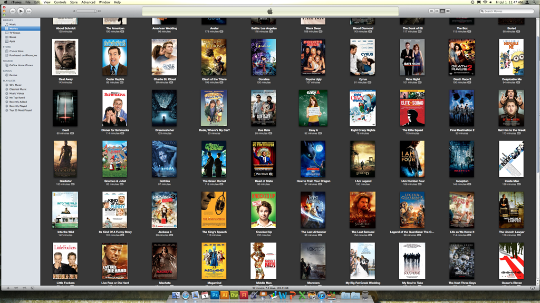Open the Store menu
Screen dimensions: 540x303
click(x=74, y=2)
